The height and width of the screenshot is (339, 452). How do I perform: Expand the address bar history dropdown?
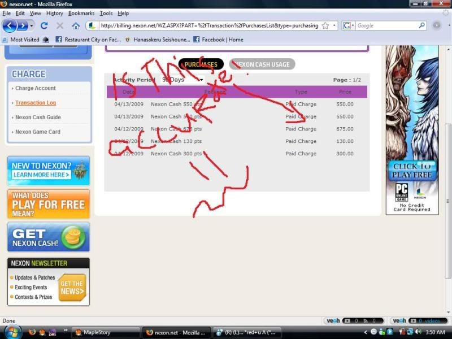pyautogui.click(x=334, y=25)
